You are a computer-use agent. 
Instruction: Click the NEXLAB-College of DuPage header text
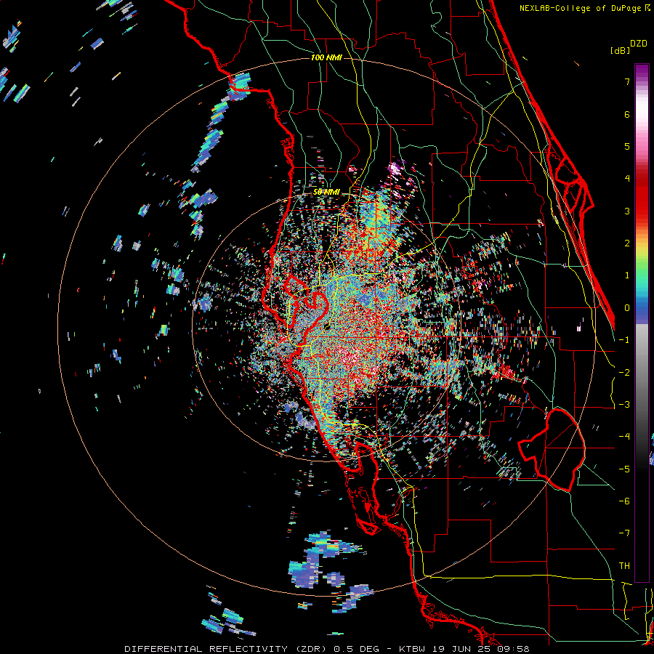(584, 8)
